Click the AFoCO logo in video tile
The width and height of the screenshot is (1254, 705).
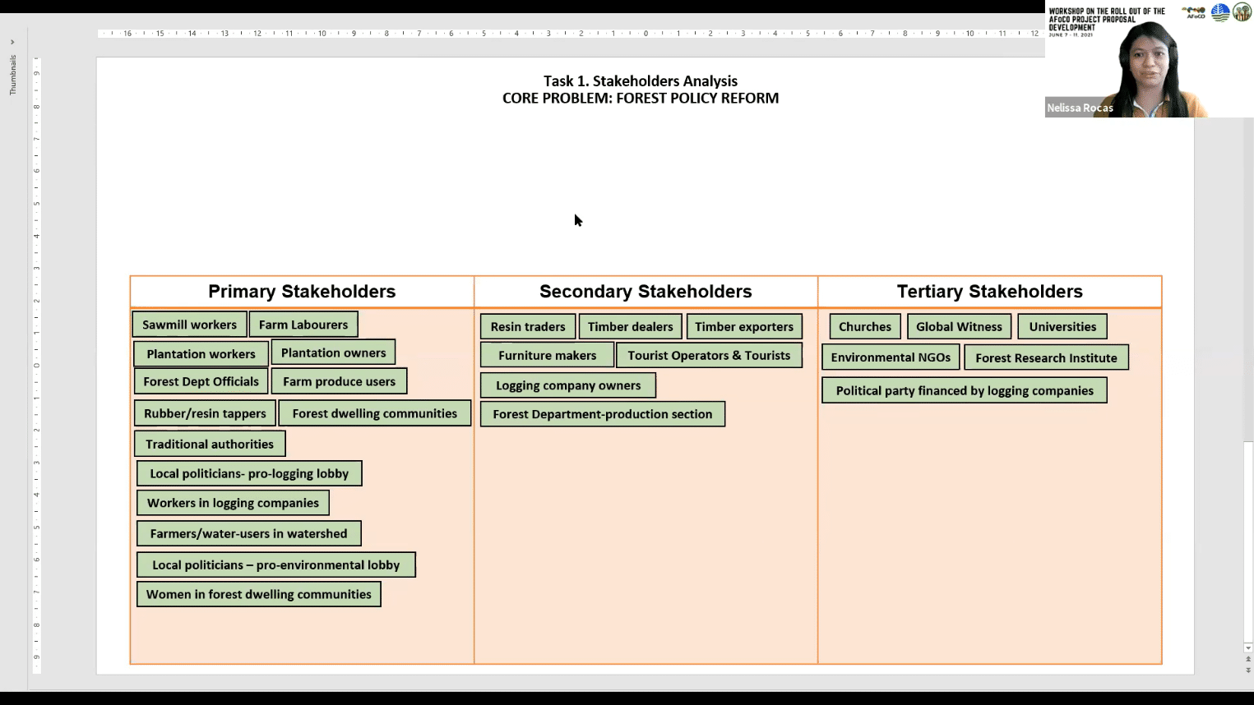1194,12
